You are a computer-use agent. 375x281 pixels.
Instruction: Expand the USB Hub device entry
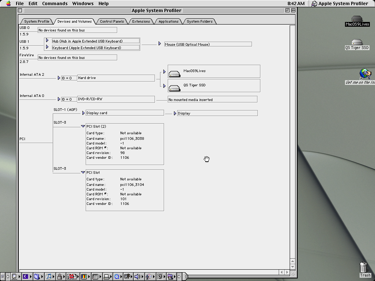[x=47, y=40]
